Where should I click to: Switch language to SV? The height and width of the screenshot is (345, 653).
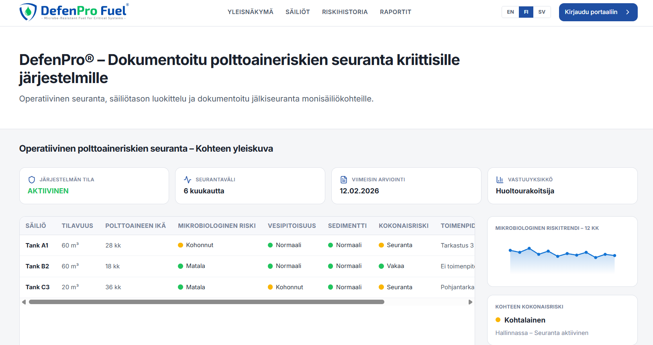coord(542,12)
